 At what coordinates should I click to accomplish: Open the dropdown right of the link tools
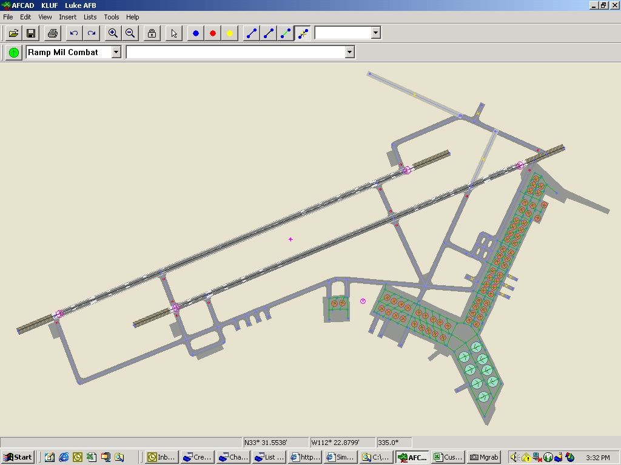click(x=375, y=33)
